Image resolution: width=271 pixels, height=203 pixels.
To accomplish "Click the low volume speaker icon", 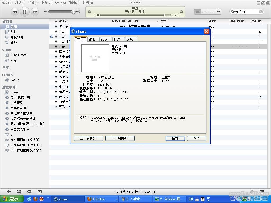I will coord(46,12).
